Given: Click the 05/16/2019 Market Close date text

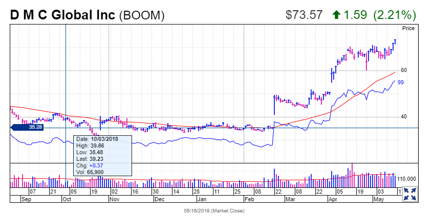Looking at the screenshot, I should [x=216, y=210].
